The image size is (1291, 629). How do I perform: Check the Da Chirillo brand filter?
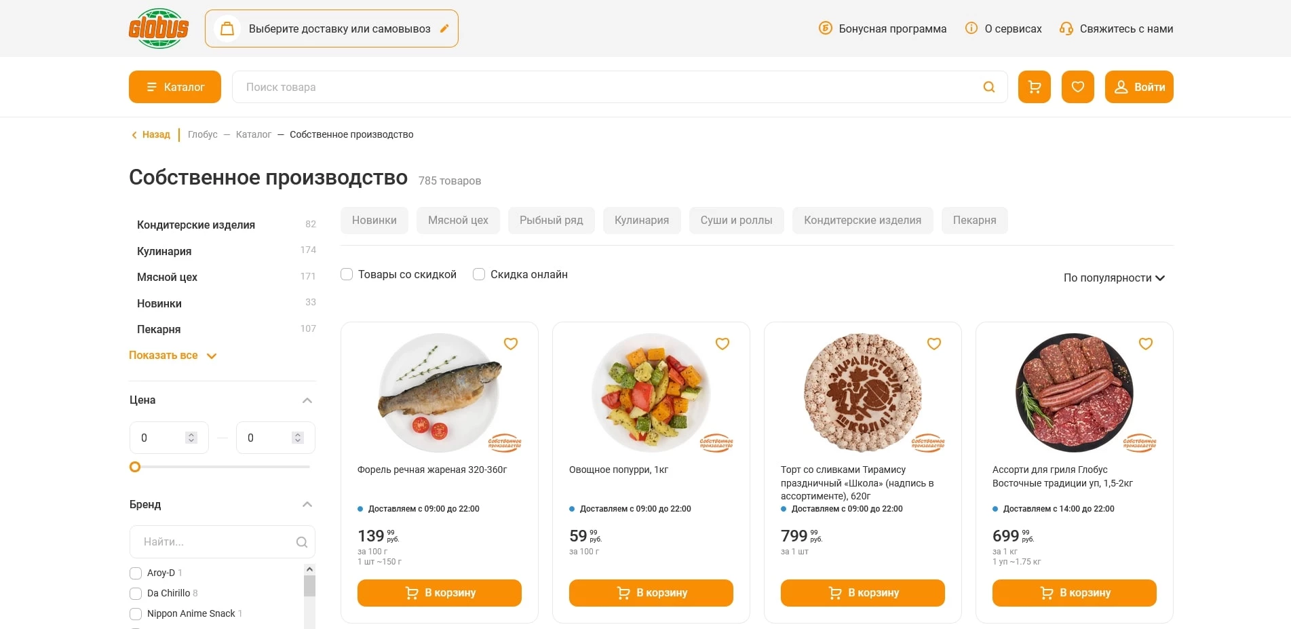(x=136, y=593)
